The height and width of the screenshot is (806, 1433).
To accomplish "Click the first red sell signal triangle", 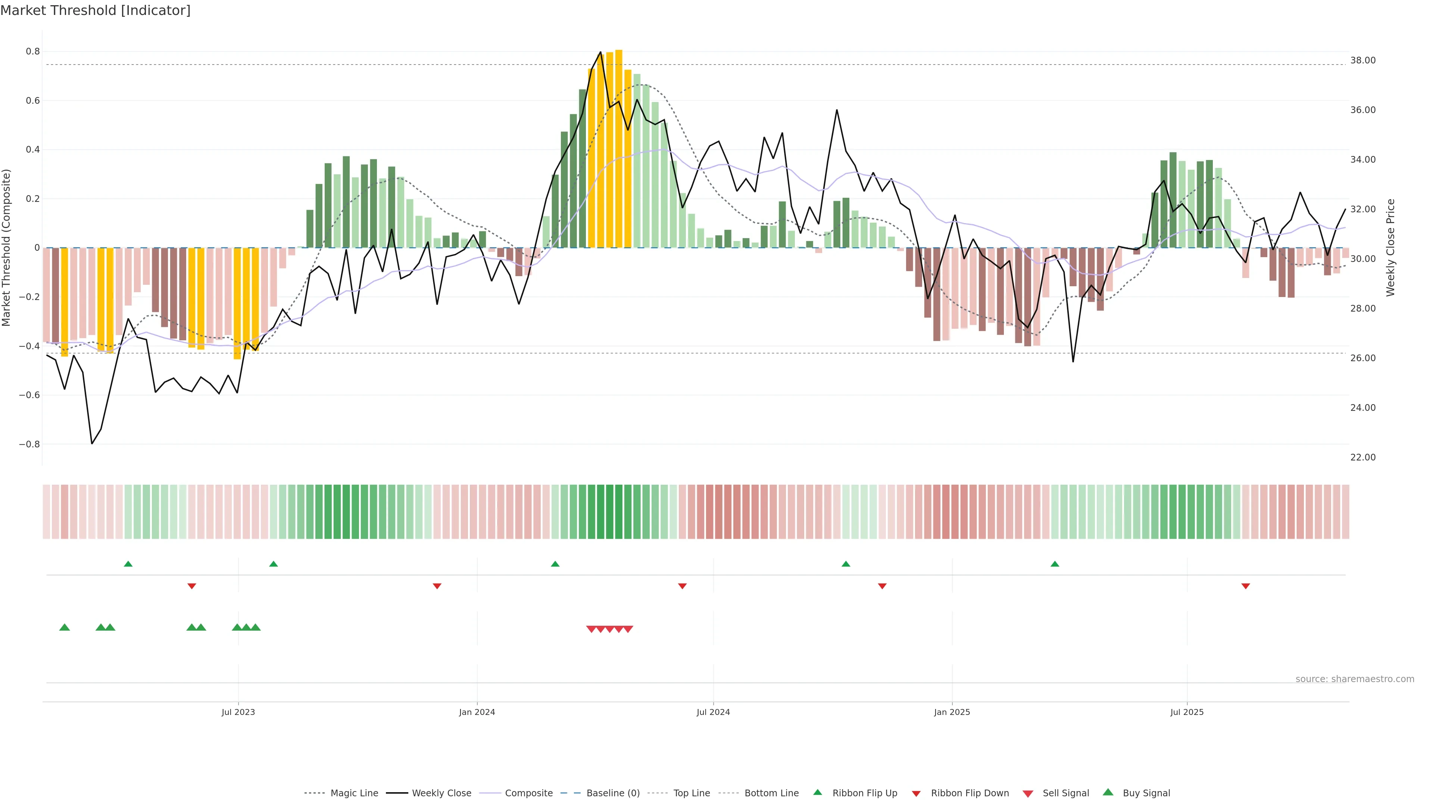I will 591,629.
